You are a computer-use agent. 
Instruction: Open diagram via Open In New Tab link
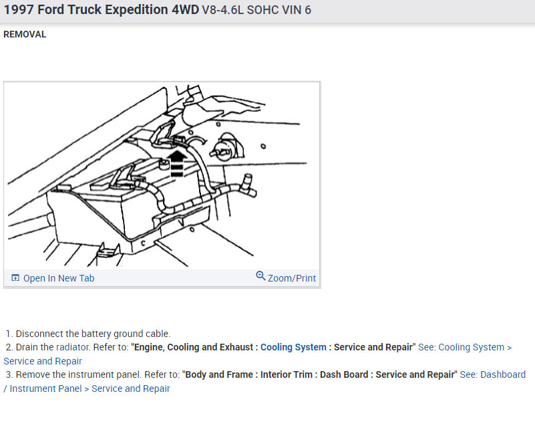click(x=59, y=278)
